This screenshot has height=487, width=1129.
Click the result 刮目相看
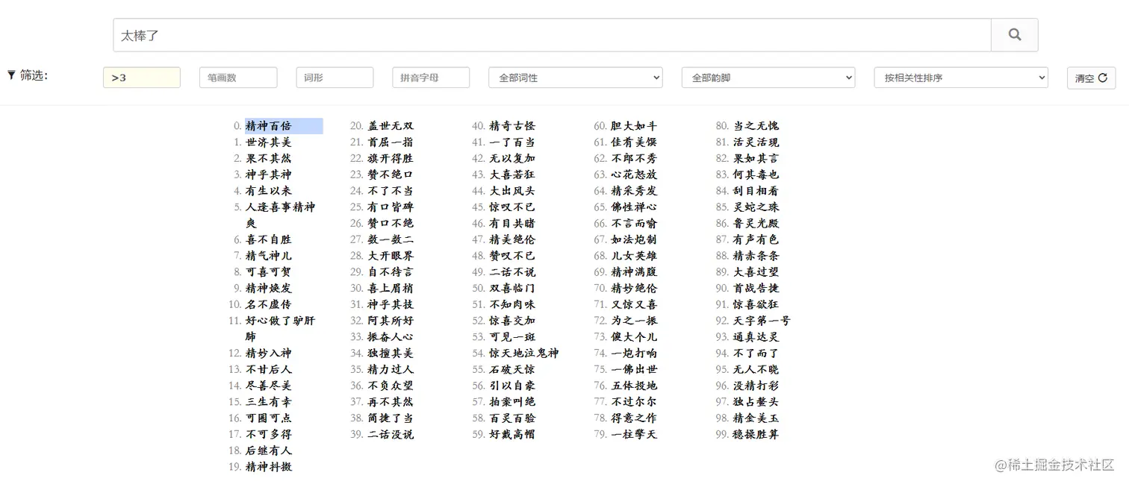pyautogui.click(x=756, y=191)
